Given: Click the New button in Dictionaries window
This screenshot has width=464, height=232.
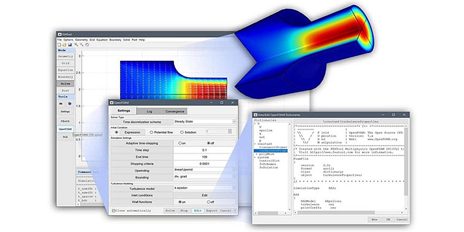Looking at the screenshot, I should pos(374,220).
